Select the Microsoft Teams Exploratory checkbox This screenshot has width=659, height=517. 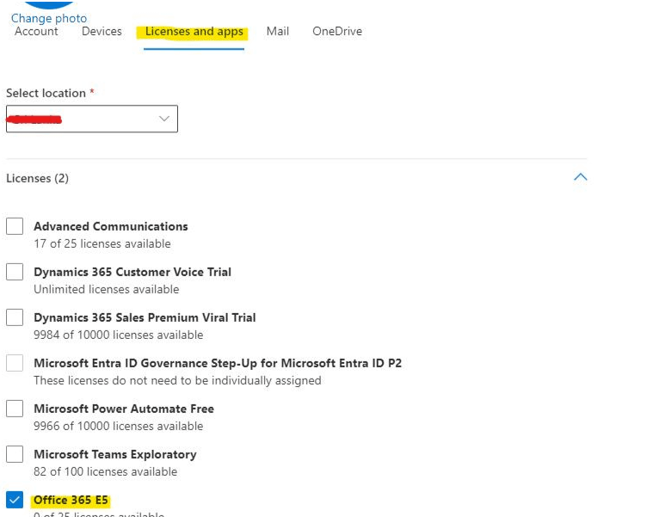[x=15, y=454]
